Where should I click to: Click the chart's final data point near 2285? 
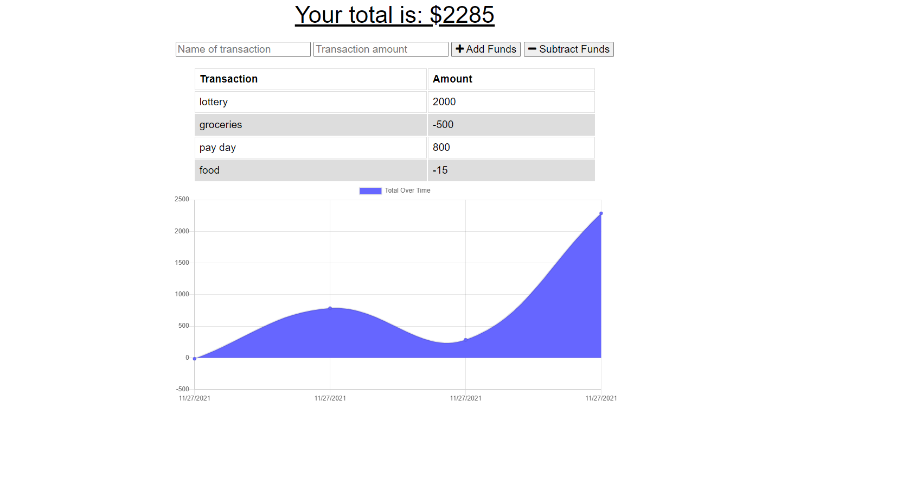click(x=601, y=213)
